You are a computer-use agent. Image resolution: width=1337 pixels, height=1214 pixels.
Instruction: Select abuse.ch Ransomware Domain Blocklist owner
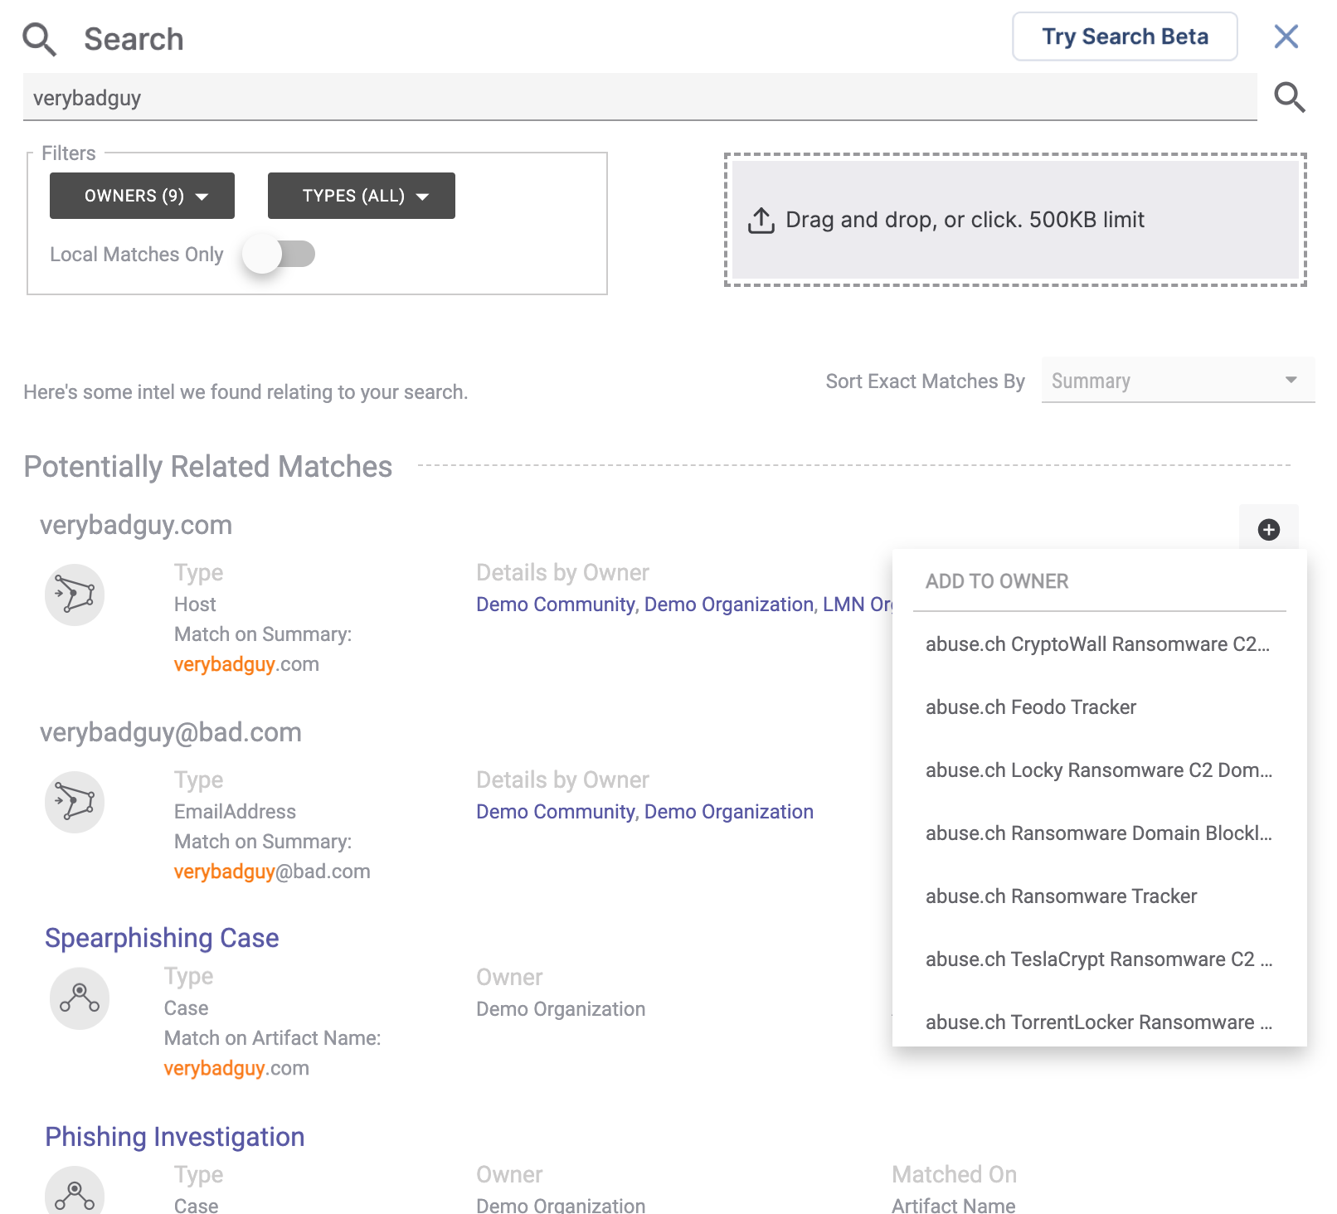click(x=1099, y=833)
